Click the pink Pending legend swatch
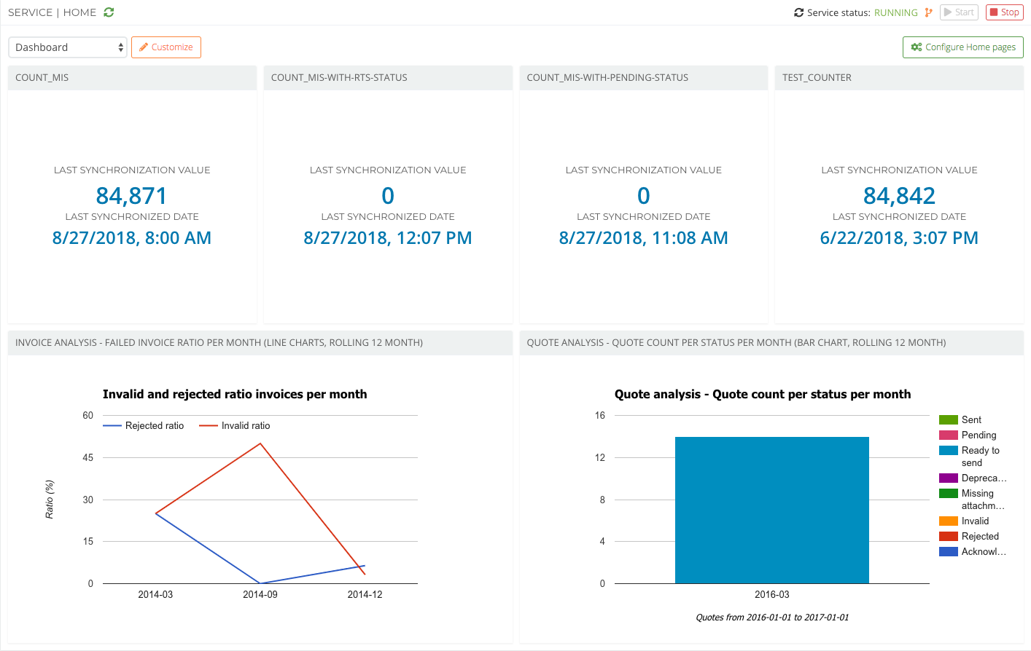This screenshot has height=651, width=1031. 948,435
